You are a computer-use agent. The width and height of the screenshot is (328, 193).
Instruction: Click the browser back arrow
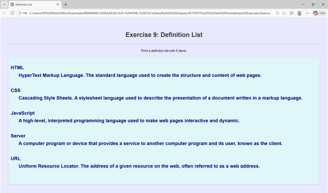[4, 13]
